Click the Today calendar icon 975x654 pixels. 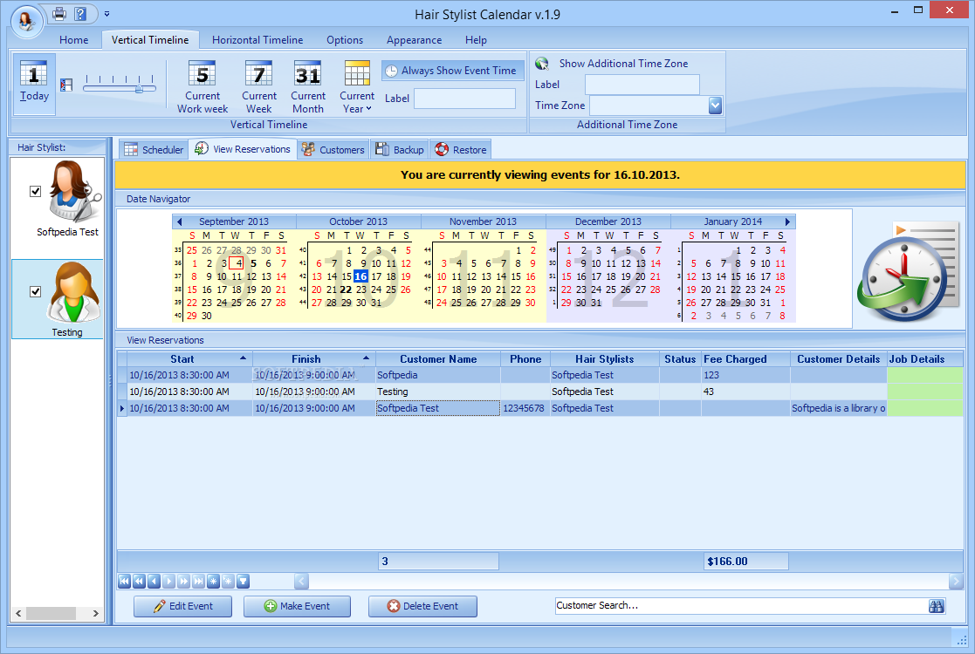34,84
